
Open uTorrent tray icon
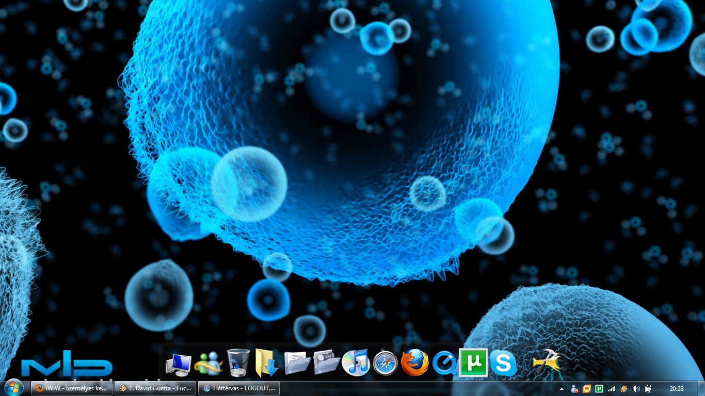(x=599, y=389)
